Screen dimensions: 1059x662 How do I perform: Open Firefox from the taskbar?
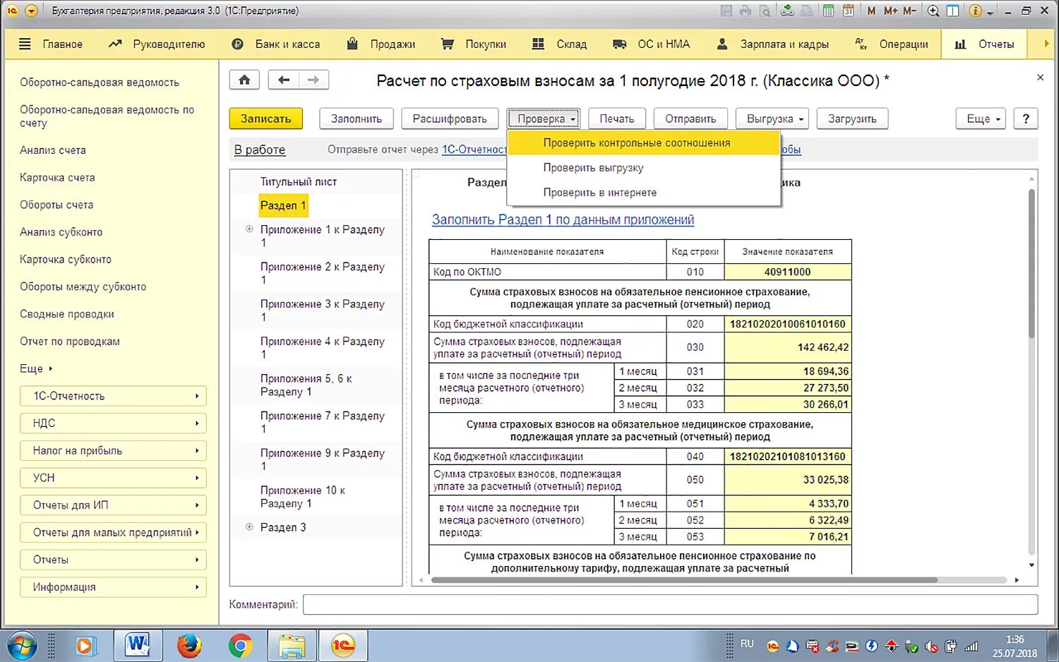pos(189,645)
